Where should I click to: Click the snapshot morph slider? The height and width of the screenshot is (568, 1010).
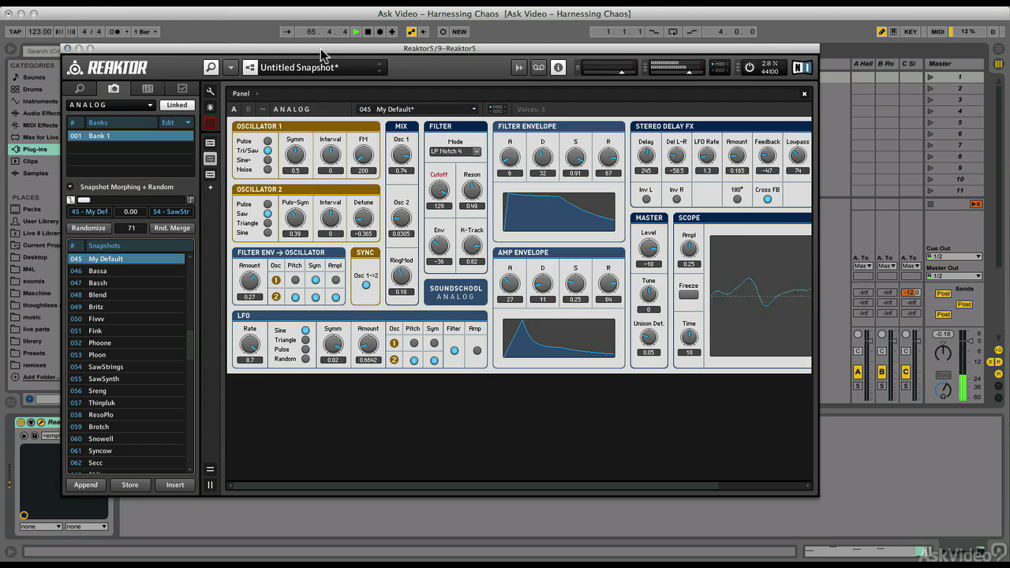point(131,200)
